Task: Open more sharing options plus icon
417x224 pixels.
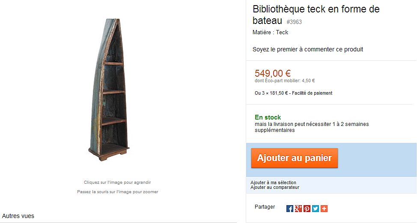Action: click(324, 209)
